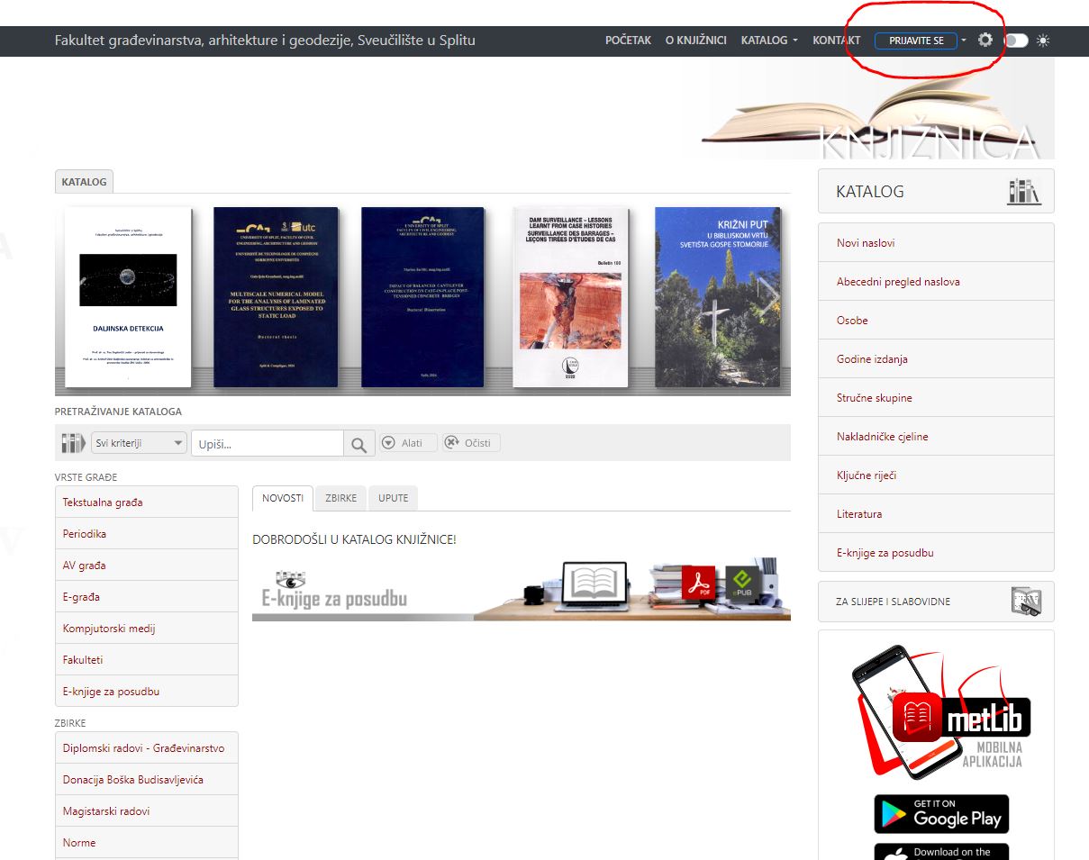Open settings via the gear icon
Screen dimensions: 1089x860
(985, 41)
